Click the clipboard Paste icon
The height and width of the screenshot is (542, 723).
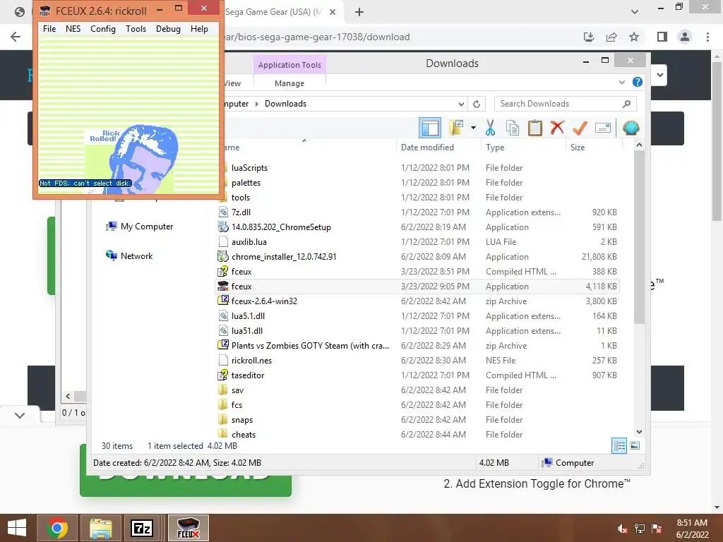pos(535,128)
